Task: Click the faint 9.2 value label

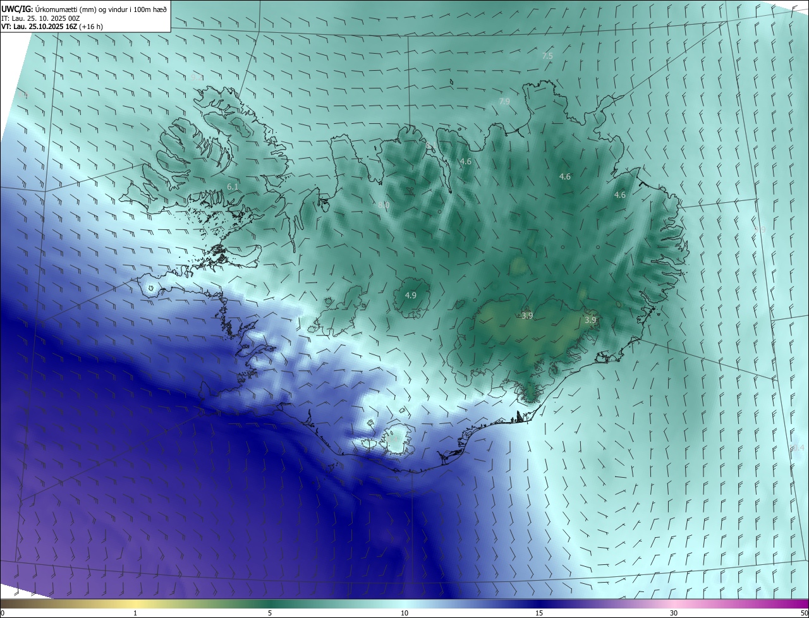Action: coord(197,77)
